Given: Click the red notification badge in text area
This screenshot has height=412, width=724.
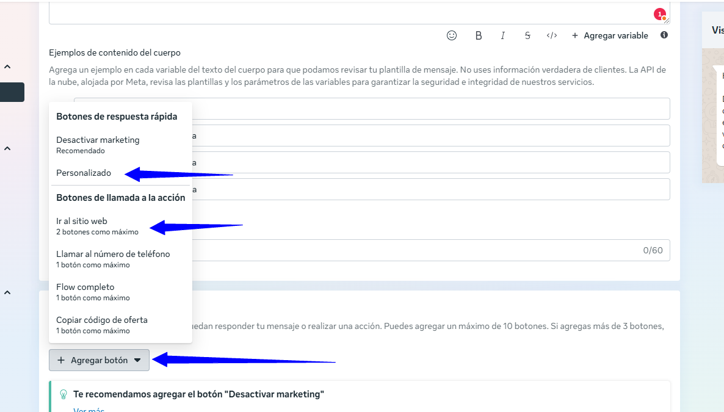Looking at the screenshot, I should coord(660,14).
